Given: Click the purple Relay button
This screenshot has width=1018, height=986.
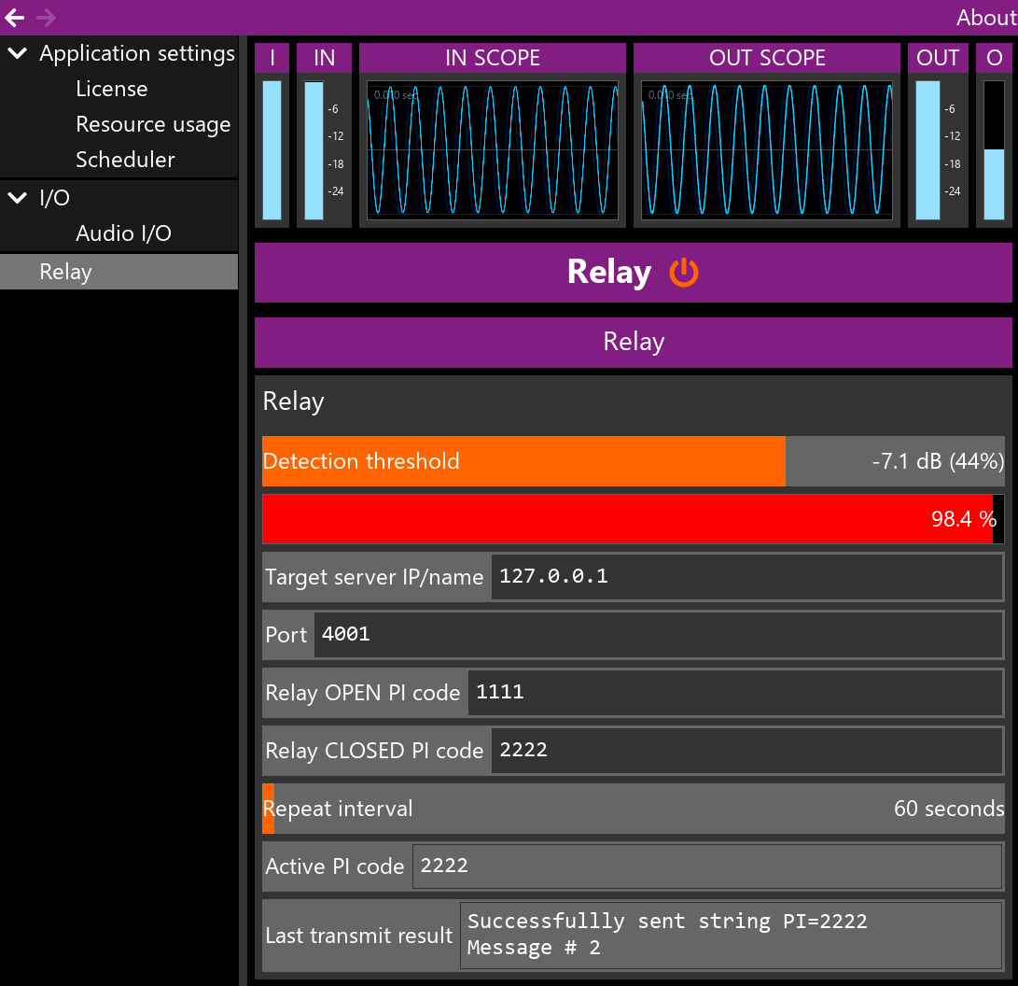Looking at the screenshot, I should 634,342.
